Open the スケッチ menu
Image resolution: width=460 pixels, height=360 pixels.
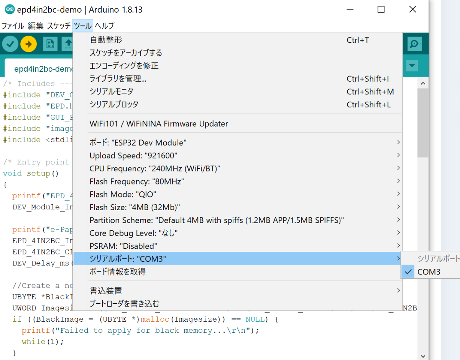click(x=59, y=26)
